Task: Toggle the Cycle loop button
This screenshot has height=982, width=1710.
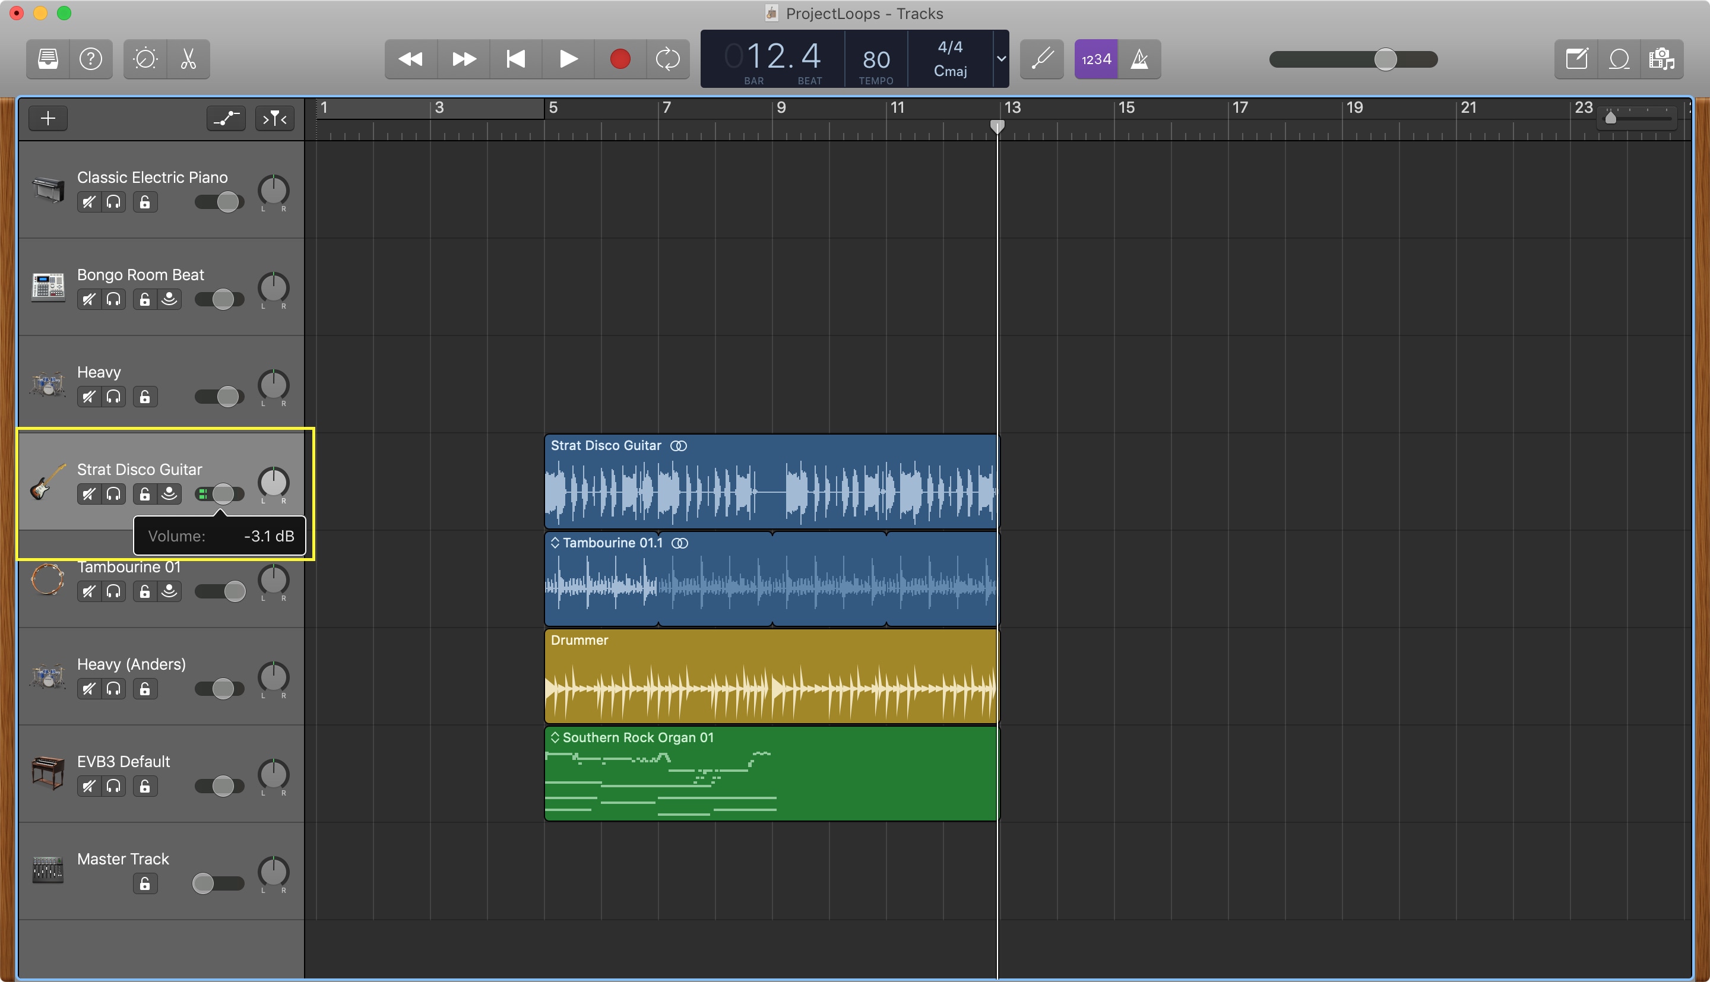Action: tap(667, 59)
